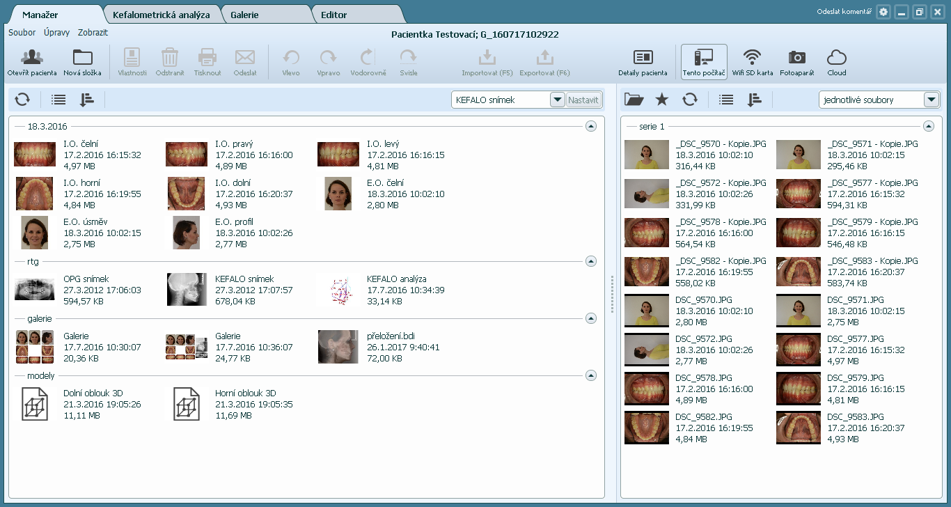
Task: Send via Odeslat envelope icon
Action: tap(245, 63)
